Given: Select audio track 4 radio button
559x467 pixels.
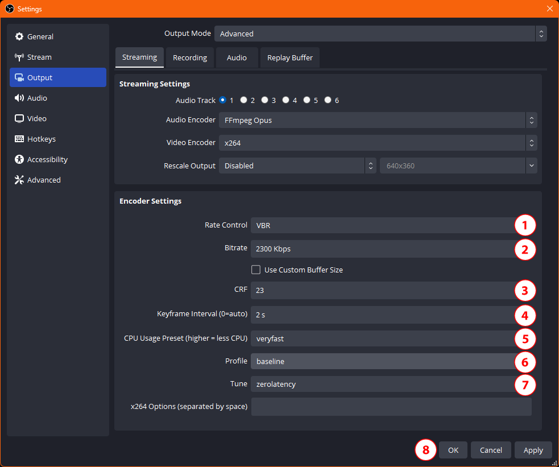Looking at the screenshot, I should 286,100.
